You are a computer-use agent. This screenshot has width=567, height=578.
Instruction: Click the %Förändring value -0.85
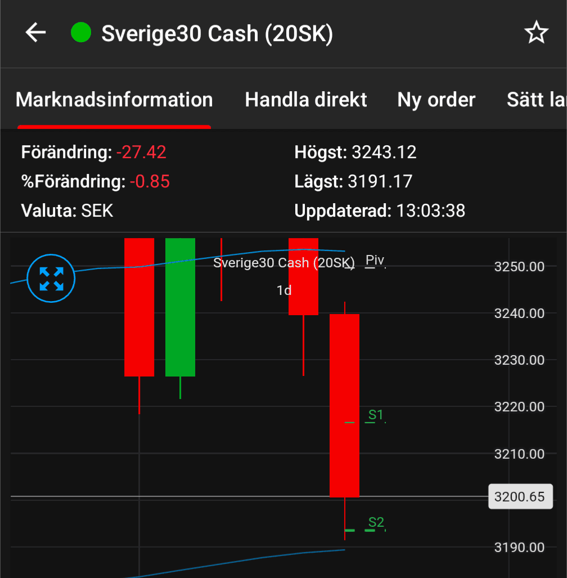(x=150, y=181)
